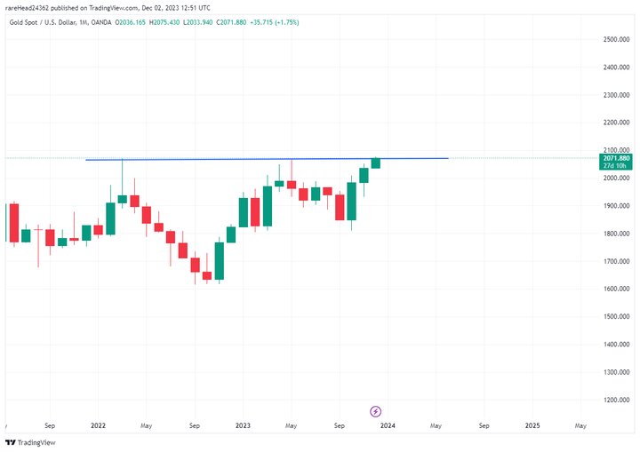
Task: Click the 2022 label on time axis
Action: pos(98,426)
